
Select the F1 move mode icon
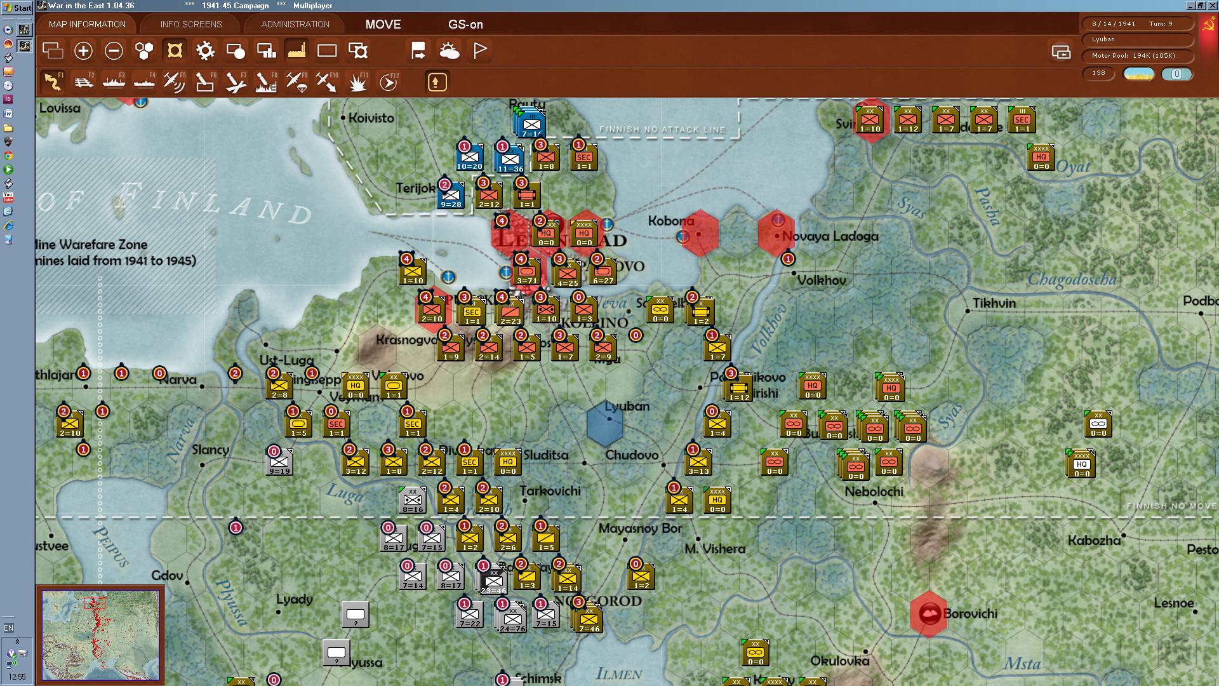(x=53, y=82)
